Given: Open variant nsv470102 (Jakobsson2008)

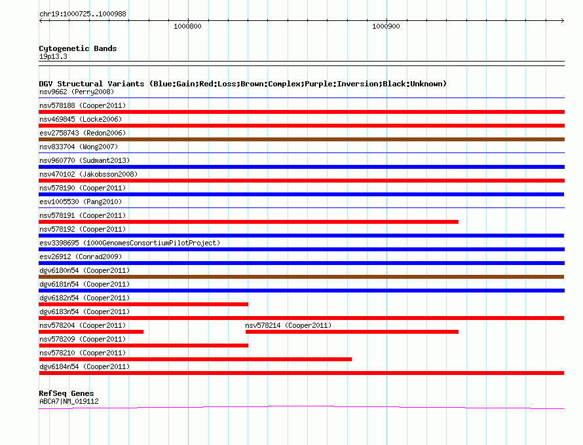Looking at the screenshot, I should [x=88, y=174].
